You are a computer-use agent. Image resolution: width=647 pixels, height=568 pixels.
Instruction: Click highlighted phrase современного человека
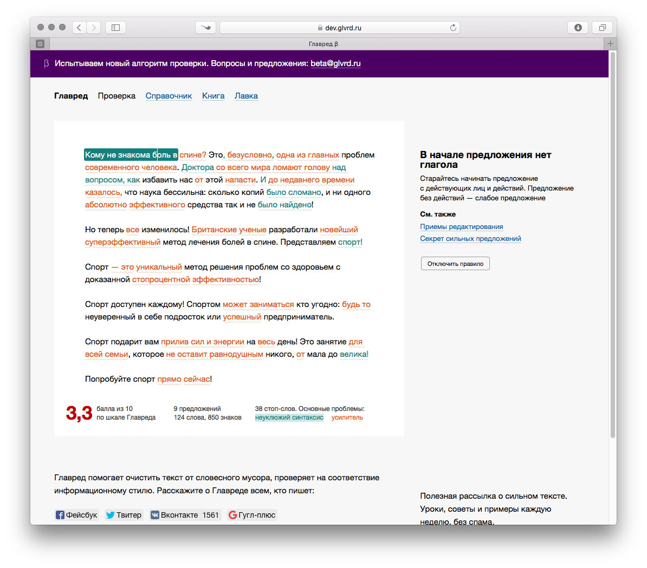click(131, 167)
